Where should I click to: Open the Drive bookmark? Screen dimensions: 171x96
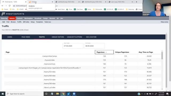pyautogui.click(x=69, y=9)
